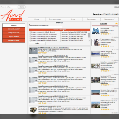119x119 pixels.
Task: Click the orange star beside Новости
Action: [116, 24]
